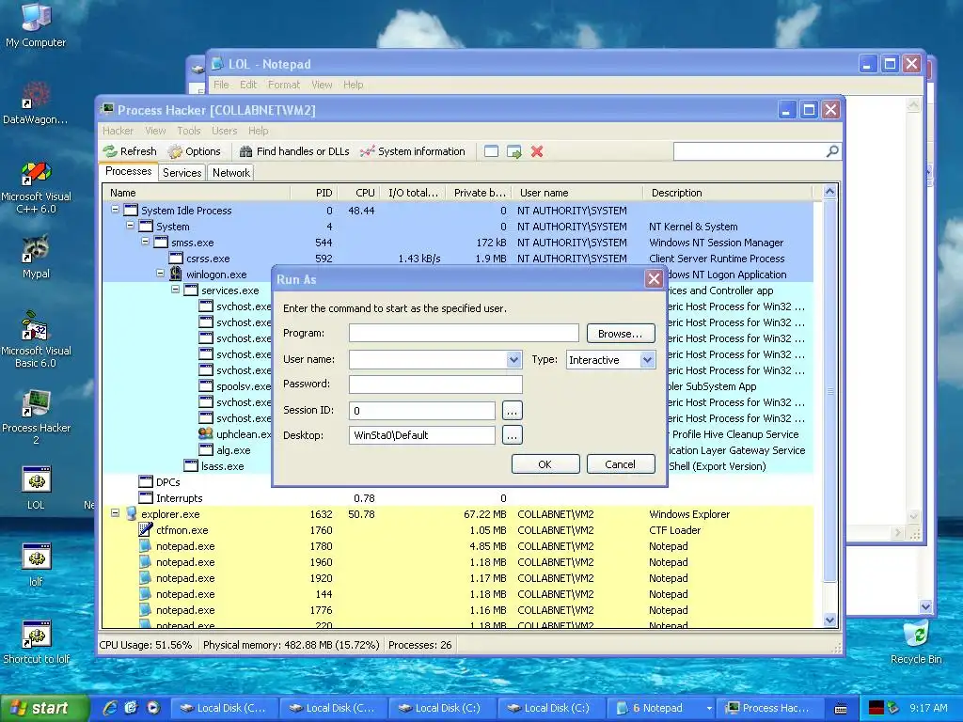Click OK in the Run As dialog
Image resolution: width=963 pixels, height=722 pixels.
pyautogui.click(x=545, y=464)
